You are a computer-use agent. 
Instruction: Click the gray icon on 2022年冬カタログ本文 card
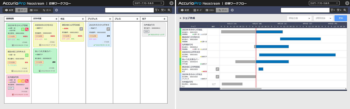coord(108,29)
